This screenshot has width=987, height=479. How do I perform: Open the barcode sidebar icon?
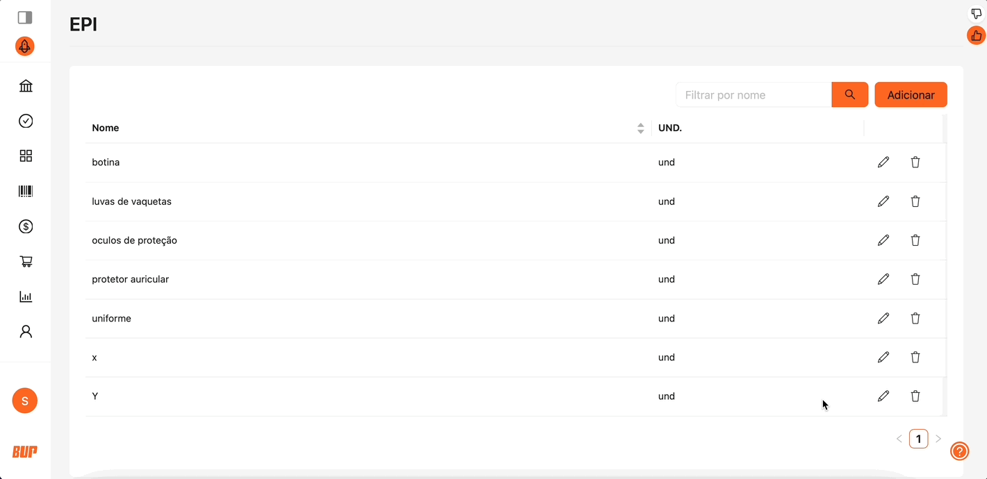click(x=26, y=191)
